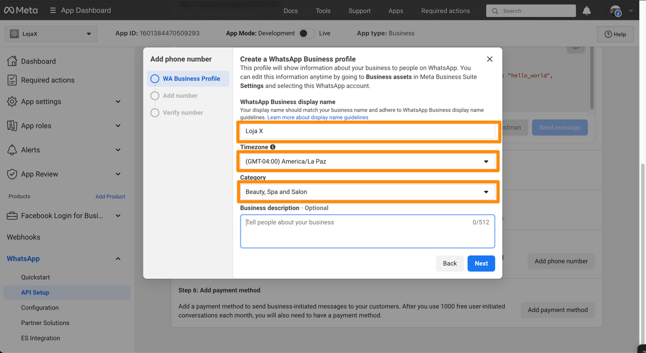
Task: Toggle App Mode from Development to Live
Action: (306, 34)
